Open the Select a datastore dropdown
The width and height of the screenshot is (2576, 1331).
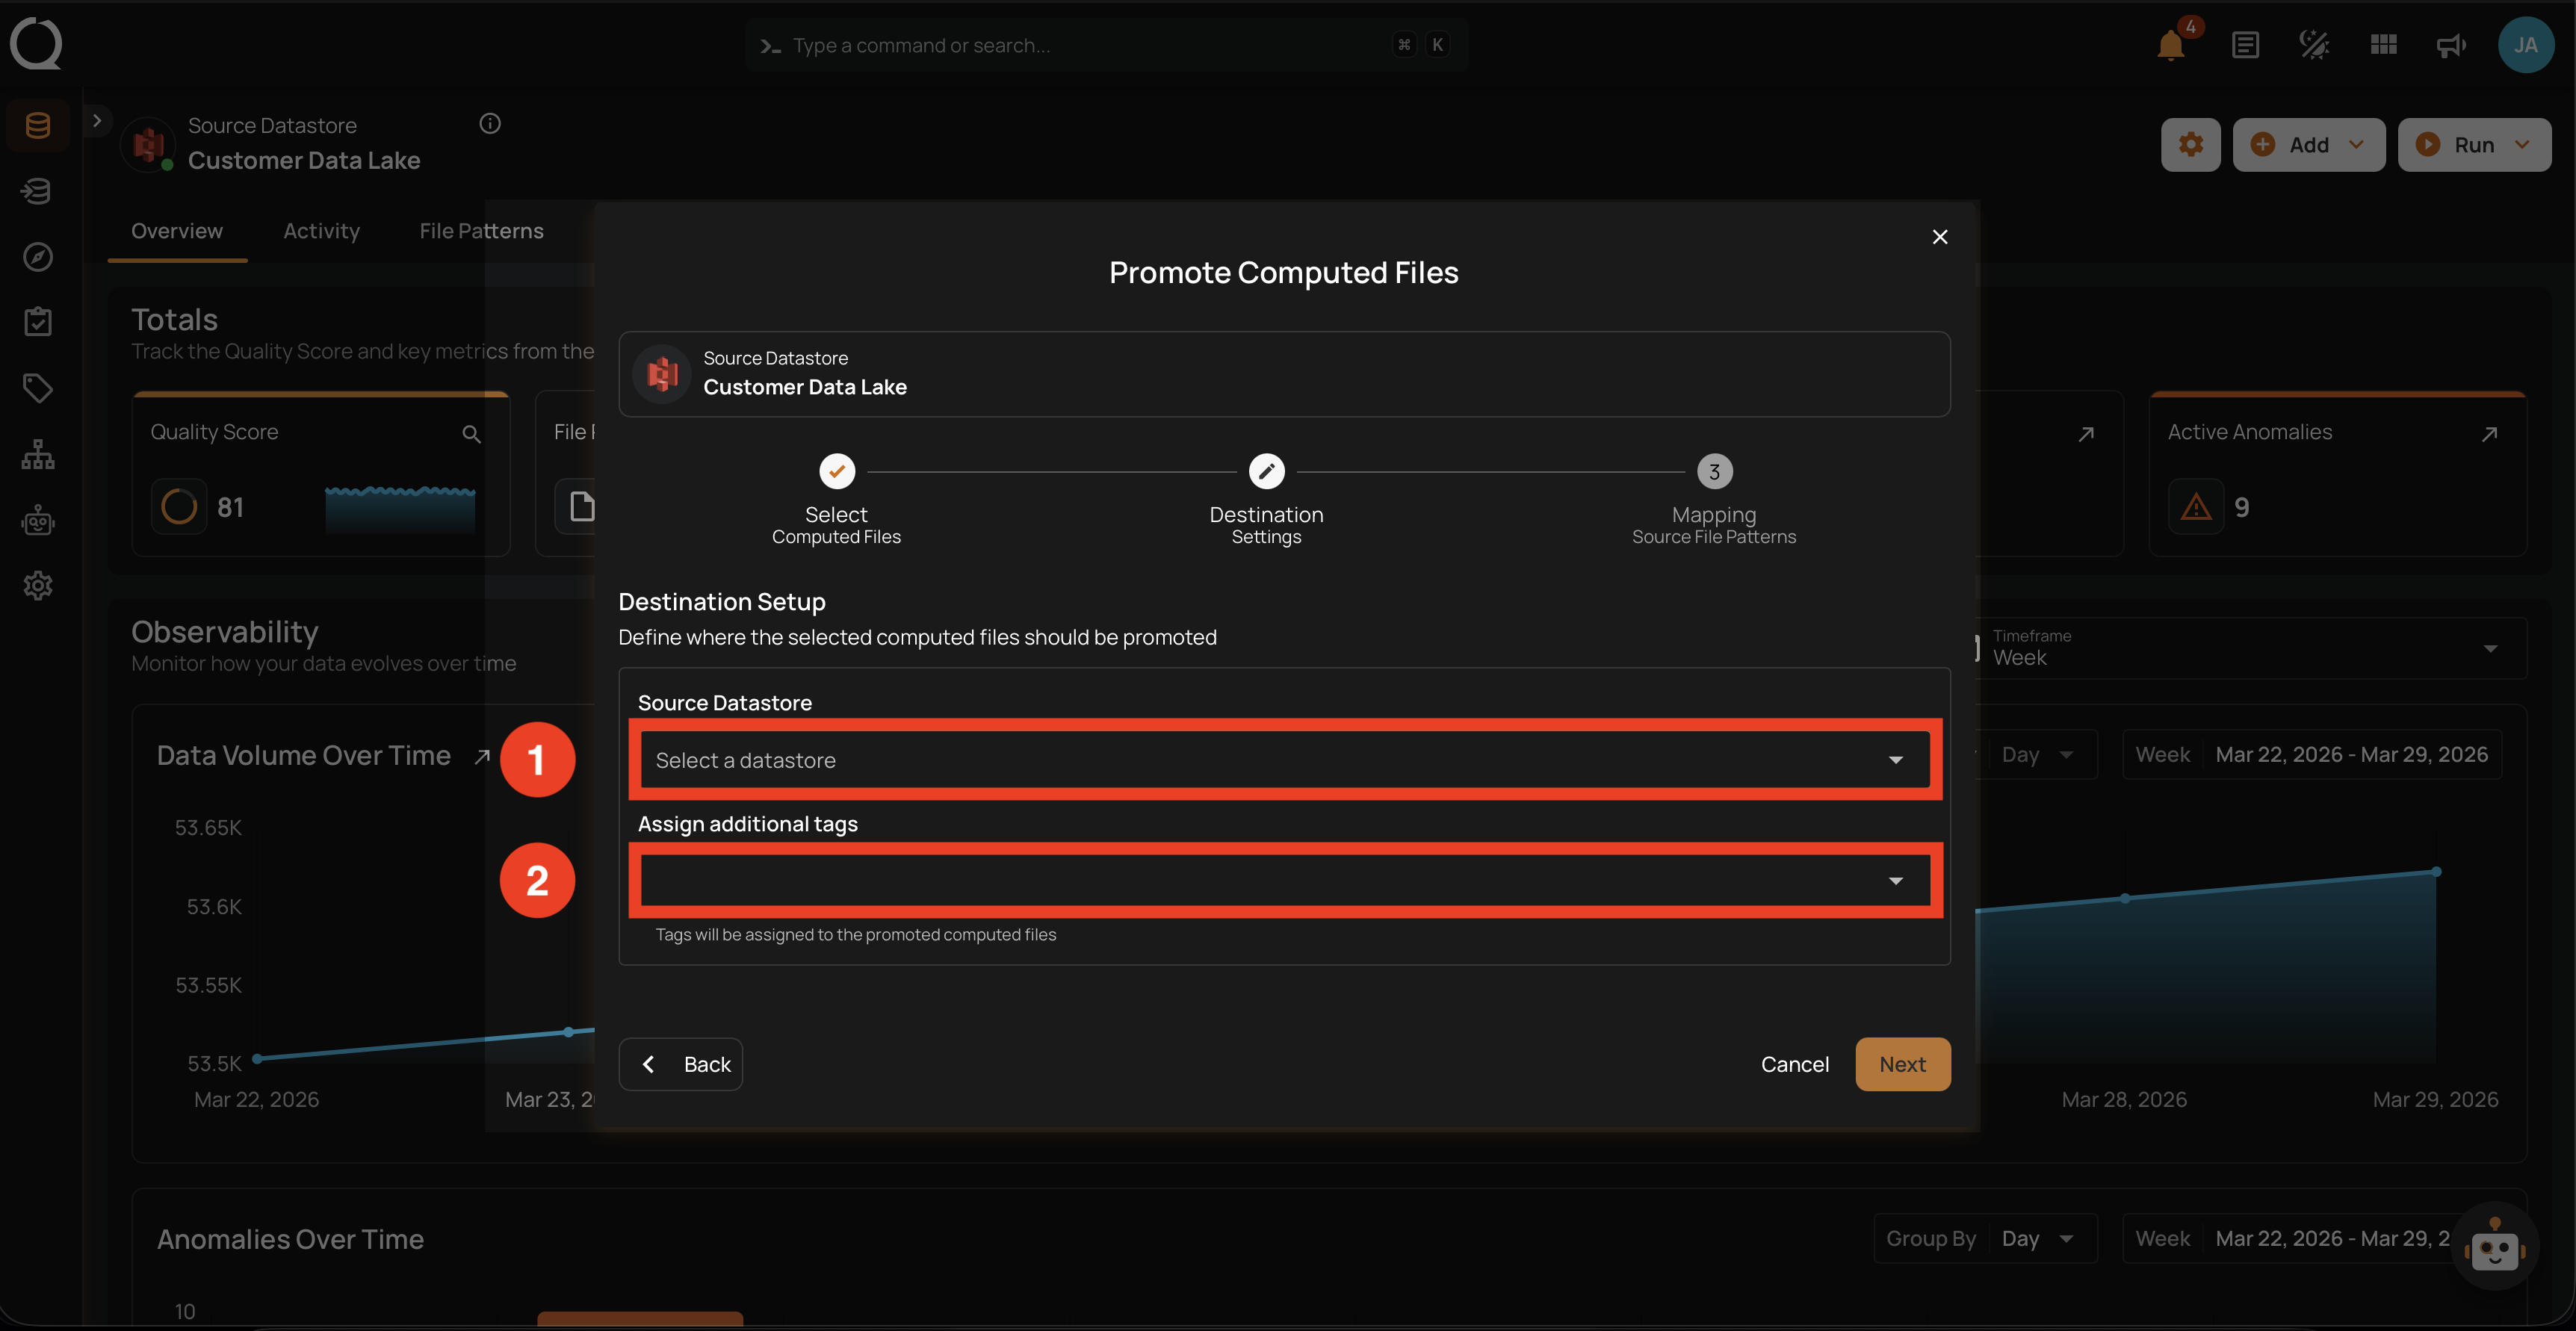tap(1284, 760)
